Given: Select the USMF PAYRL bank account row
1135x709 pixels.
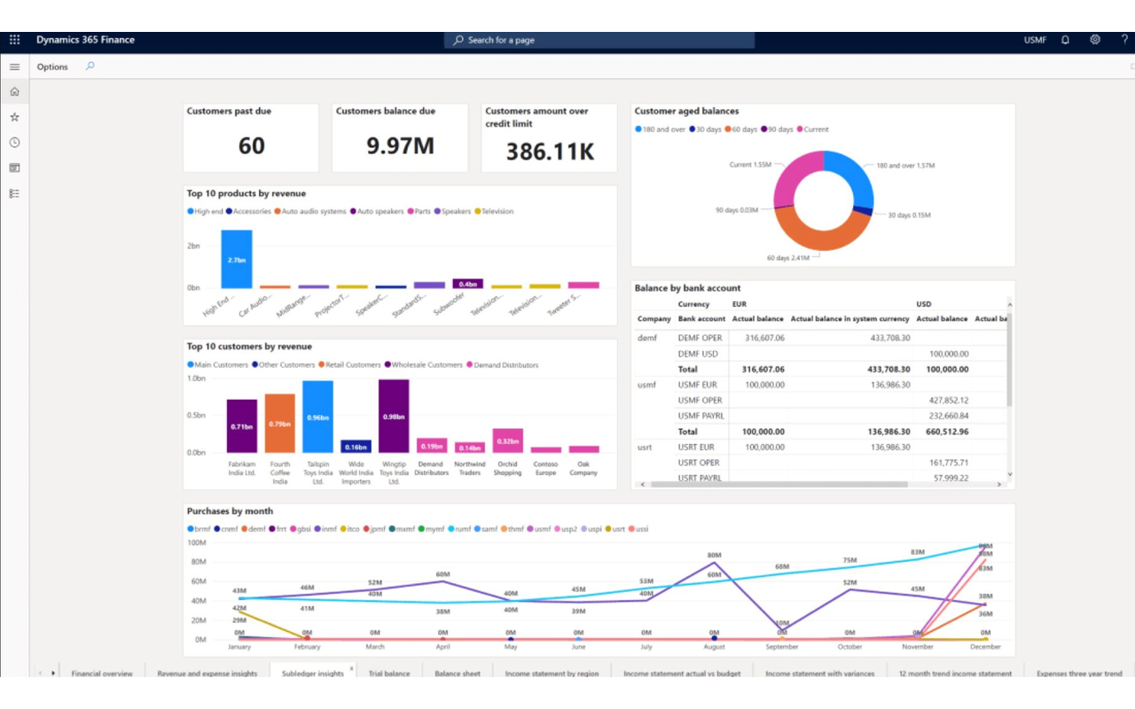Looking at the screenshot, I should [823, 416].
